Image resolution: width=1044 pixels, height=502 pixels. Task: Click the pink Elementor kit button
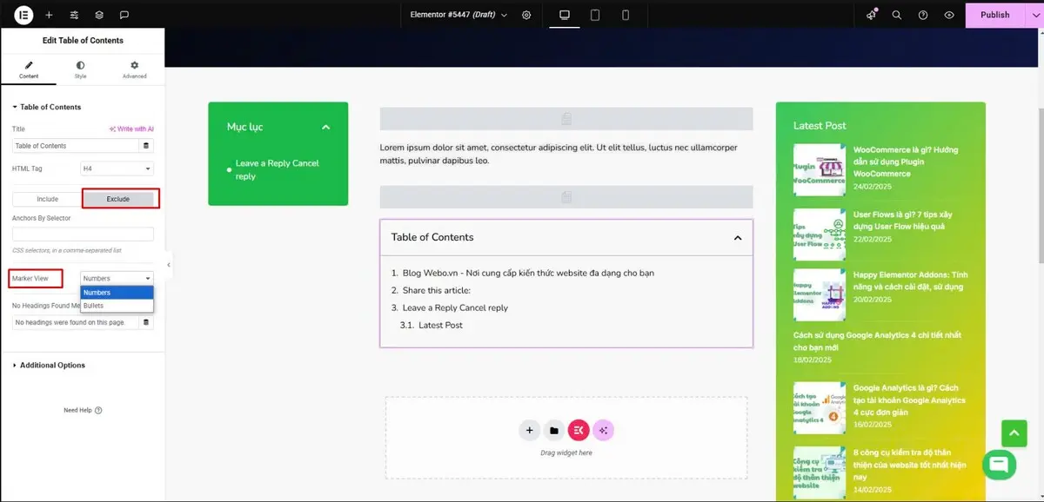(579, 430)
